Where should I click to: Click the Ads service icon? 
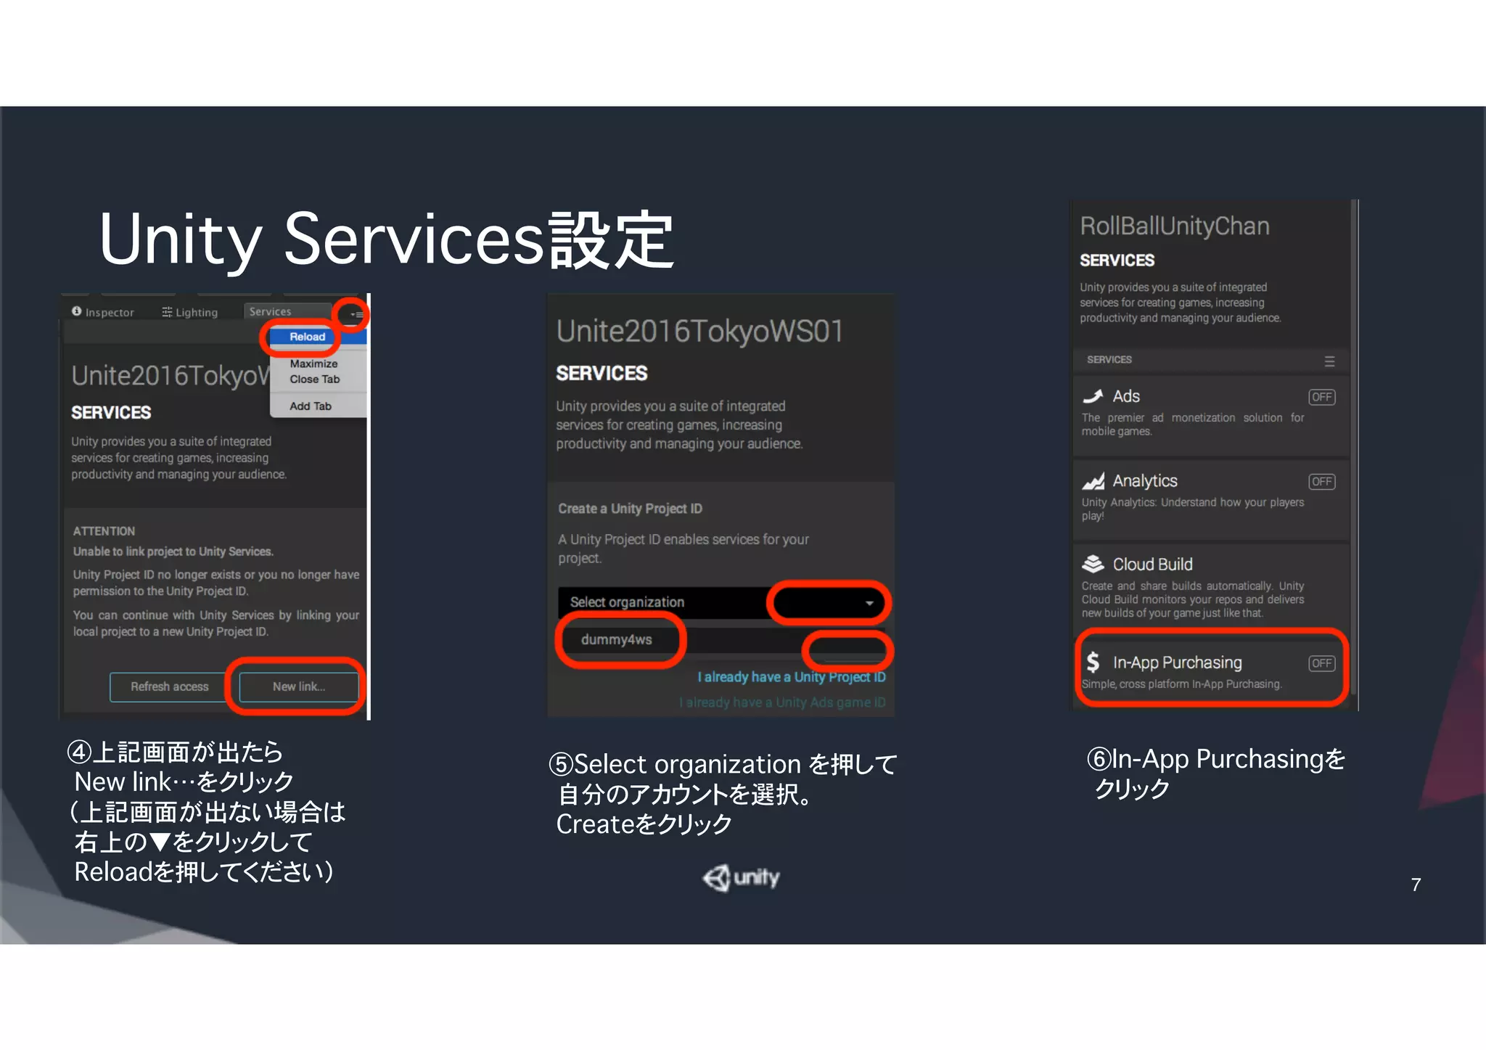tap(1093, 396)
